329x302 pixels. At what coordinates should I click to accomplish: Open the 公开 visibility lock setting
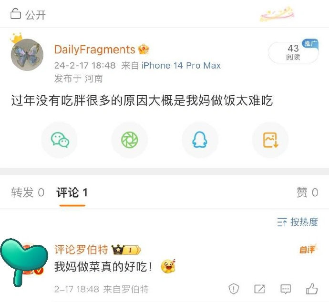pos(28,14)
